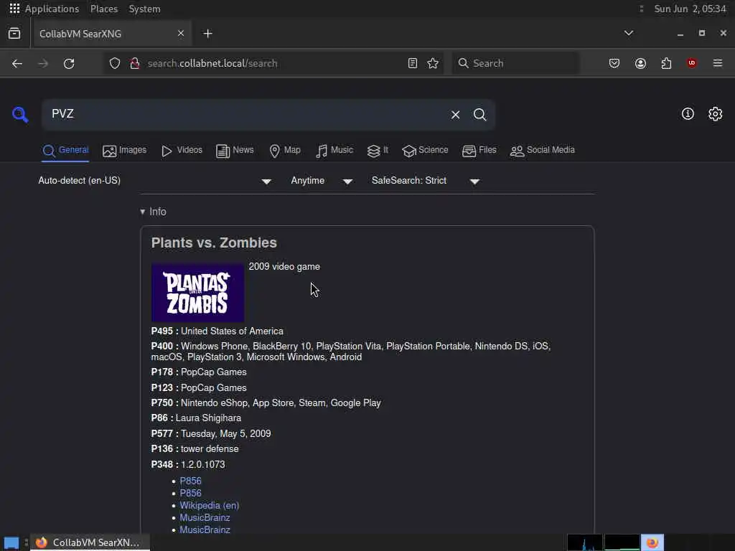Open the second MusicBrainz link
The width and height of the screenshot is (735, 551).
pos(205,530)
